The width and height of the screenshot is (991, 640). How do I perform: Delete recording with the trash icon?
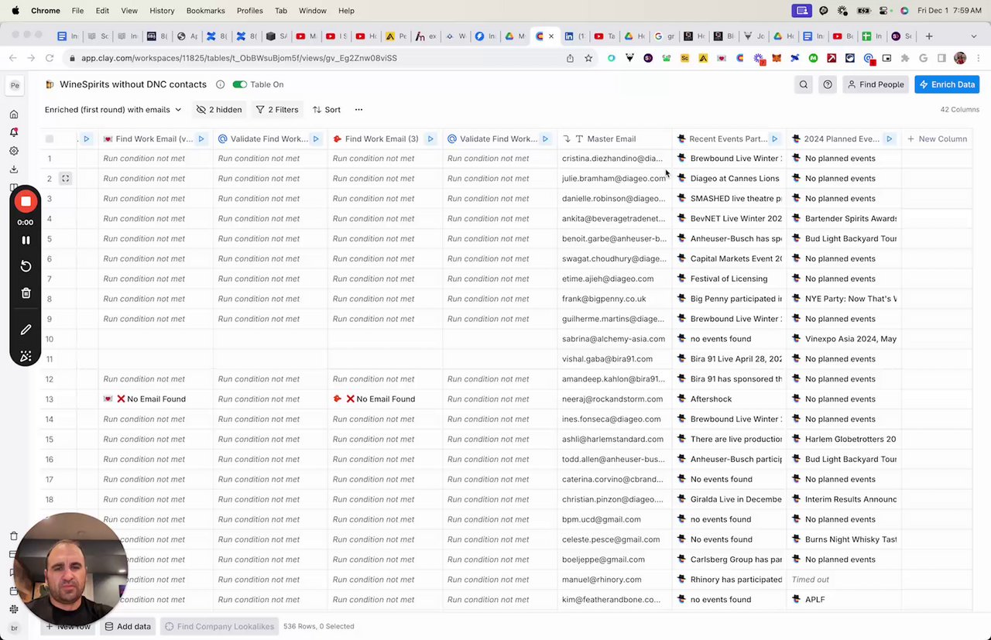pyautogui.click(x=26, y=293)
